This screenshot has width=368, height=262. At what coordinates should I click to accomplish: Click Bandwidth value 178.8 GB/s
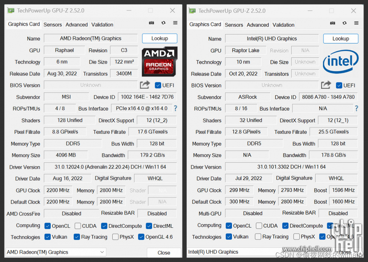pos(333,155)
